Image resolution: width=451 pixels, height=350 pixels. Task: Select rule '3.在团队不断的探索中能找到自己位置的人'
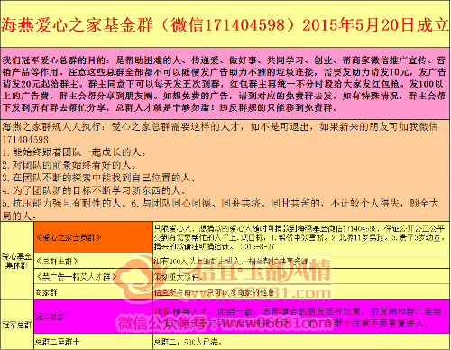tap(98, 178)
